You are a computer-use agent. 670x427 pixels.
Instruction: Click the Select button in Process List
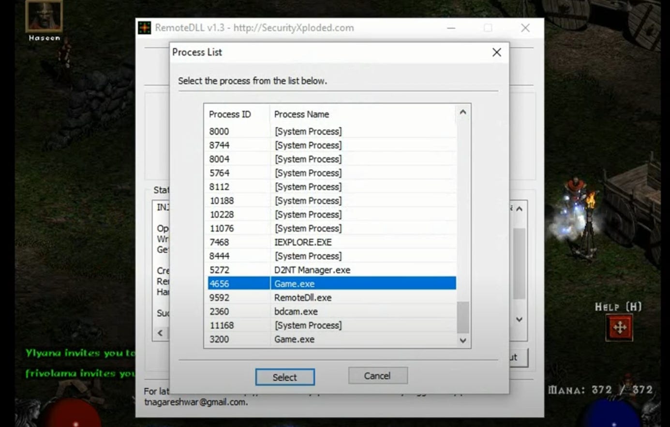pyautogui.click(x=285, y=377)
